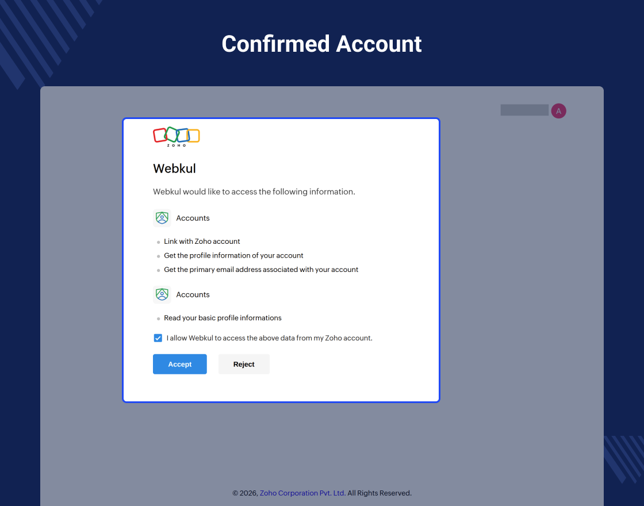Select Get the profile information of your account

click(233, 255)
